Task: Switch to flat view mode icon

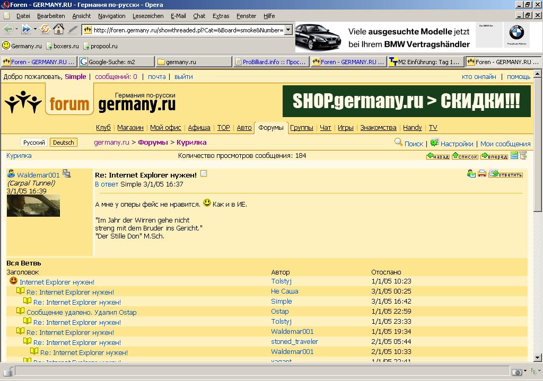Action: point(514,155)
